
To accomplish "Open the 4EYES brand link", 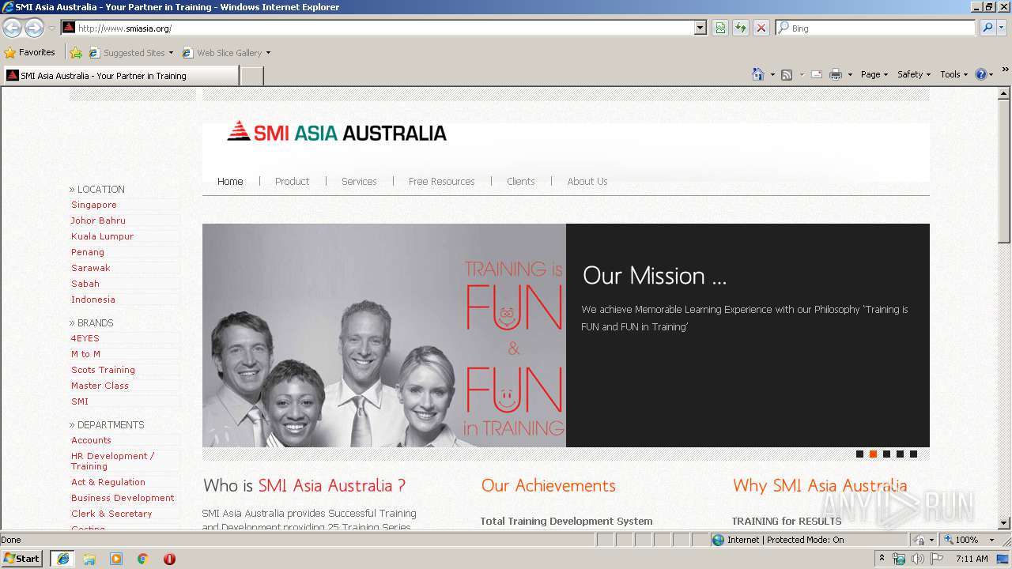I will 85,338.
